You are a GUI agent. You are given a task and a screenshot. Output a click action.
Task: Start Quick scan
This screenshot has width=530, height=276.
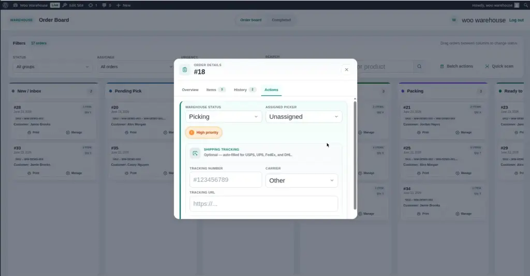pos(499,66)
